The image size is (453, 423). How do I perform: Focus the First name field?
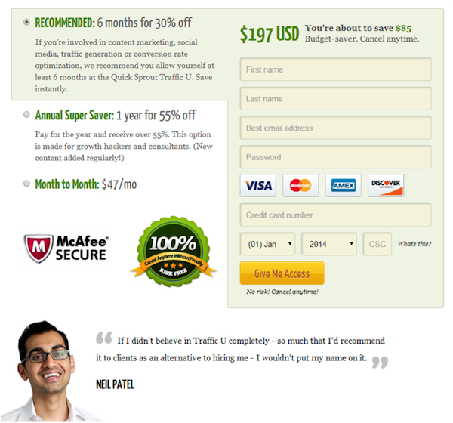[336, 69]
